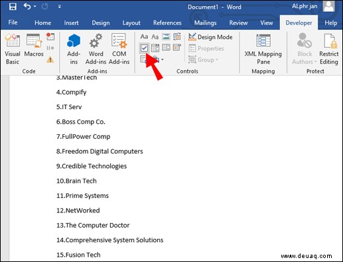Open the Block Authors dropdown
This screenshot has height=262, width=343.
(305, 49)
